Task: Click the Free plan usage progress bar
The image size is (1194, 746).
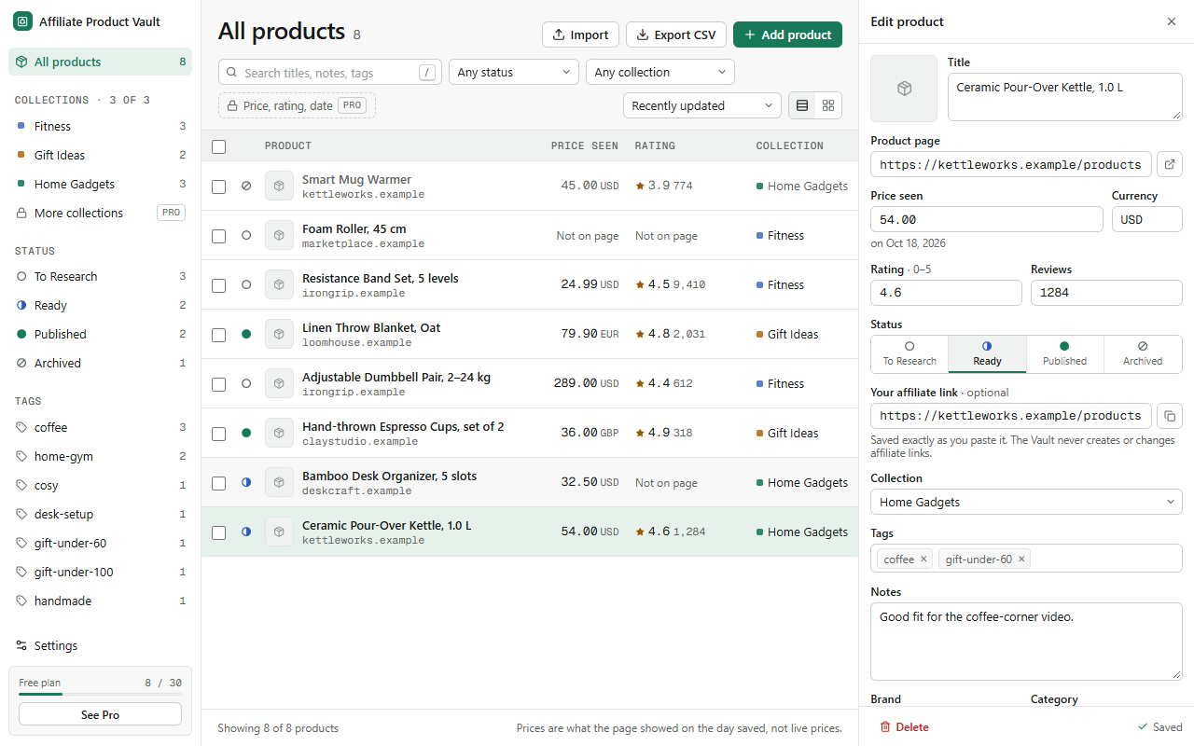Action: click(100, 694)
